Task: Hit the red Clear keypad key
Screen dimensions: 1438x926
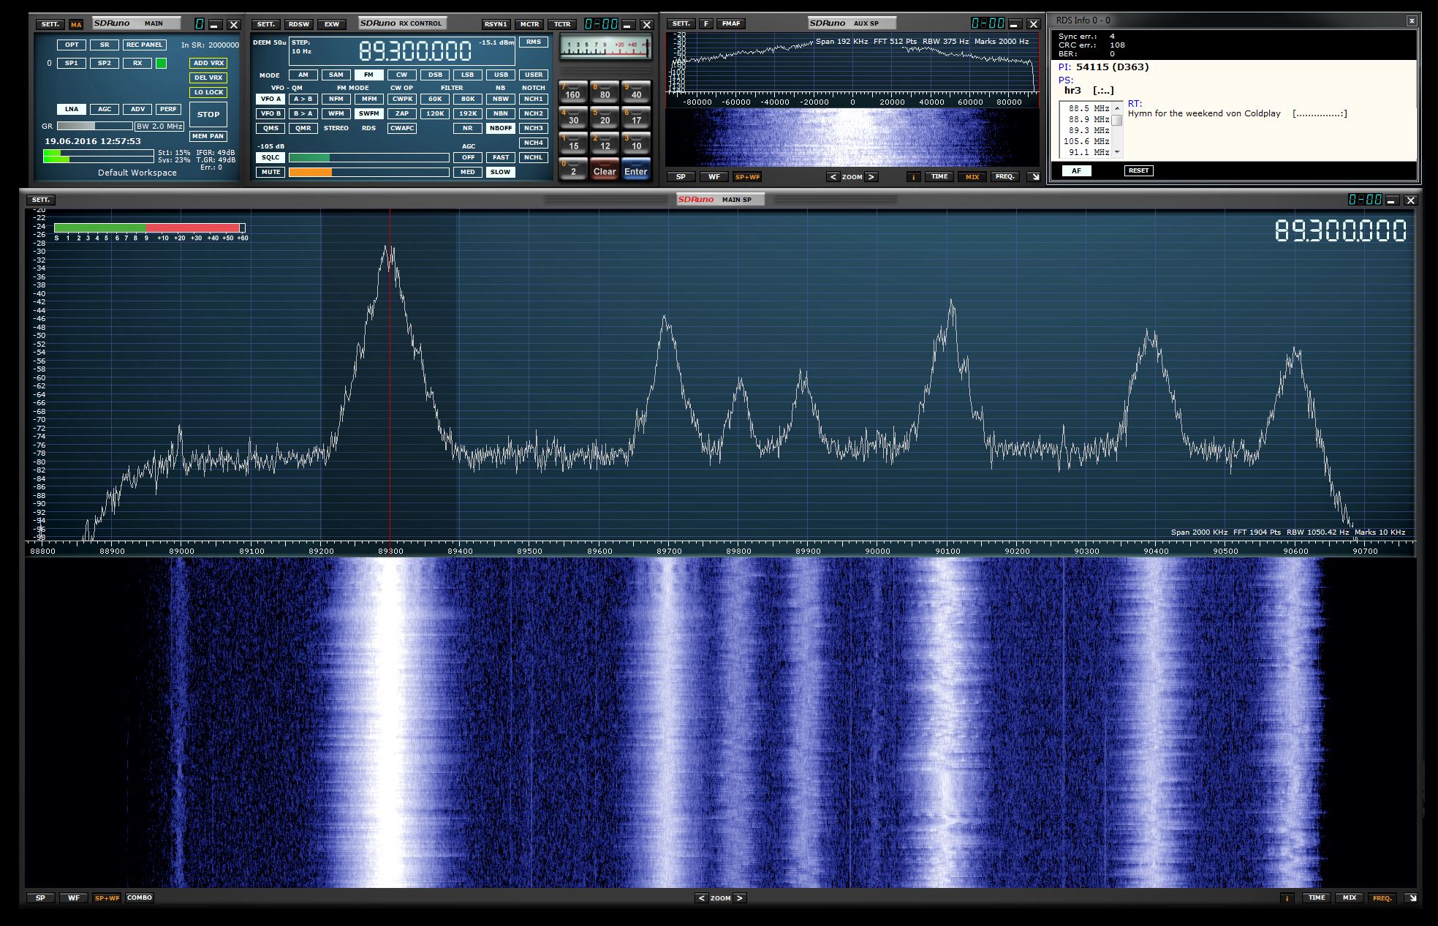Action: point(605,169)
